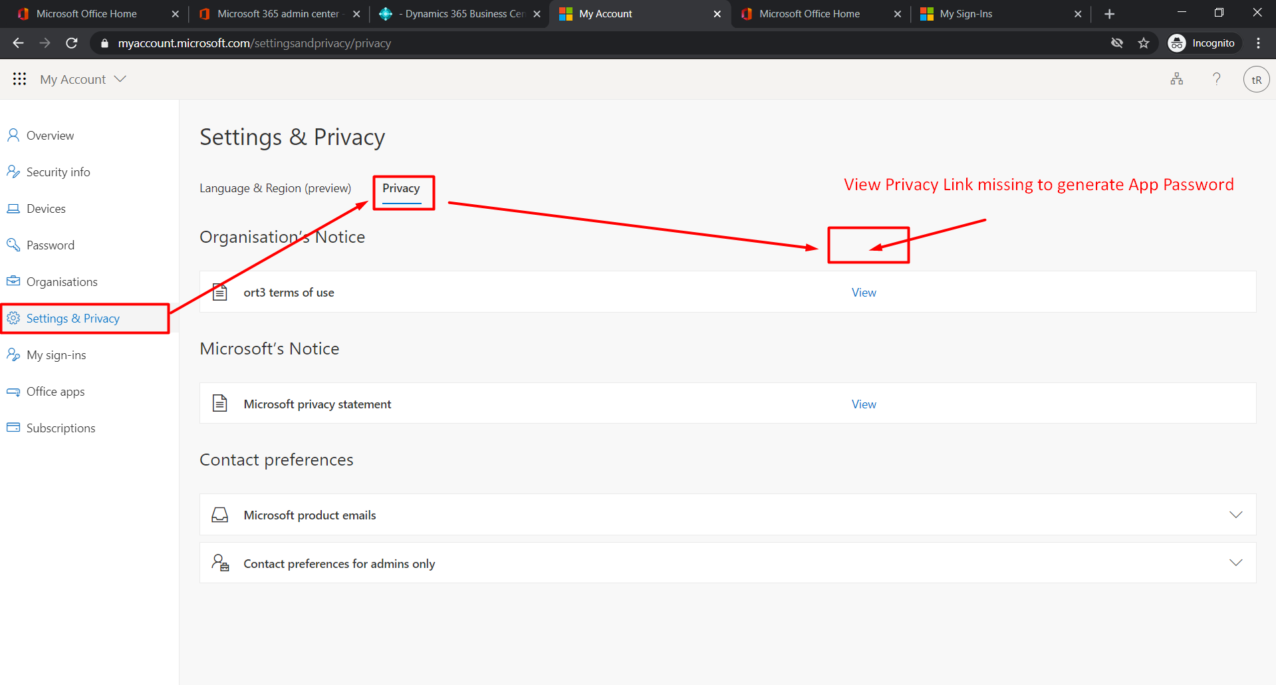Open Subscriptions in the sidebar
The height and width of the screenshot is (685, 1276).
coord(61,428)
